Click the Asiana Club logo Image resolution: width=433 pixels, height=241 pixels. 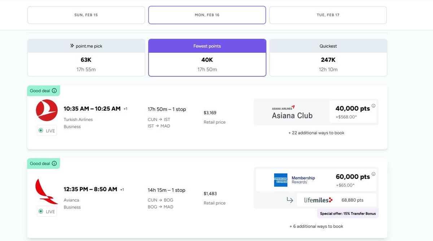292,112
